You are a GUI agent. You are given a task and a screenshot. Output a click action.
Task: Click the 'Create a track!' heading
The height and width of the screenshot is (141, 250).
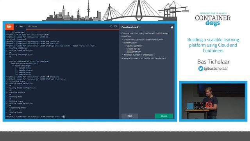[130, 27]
